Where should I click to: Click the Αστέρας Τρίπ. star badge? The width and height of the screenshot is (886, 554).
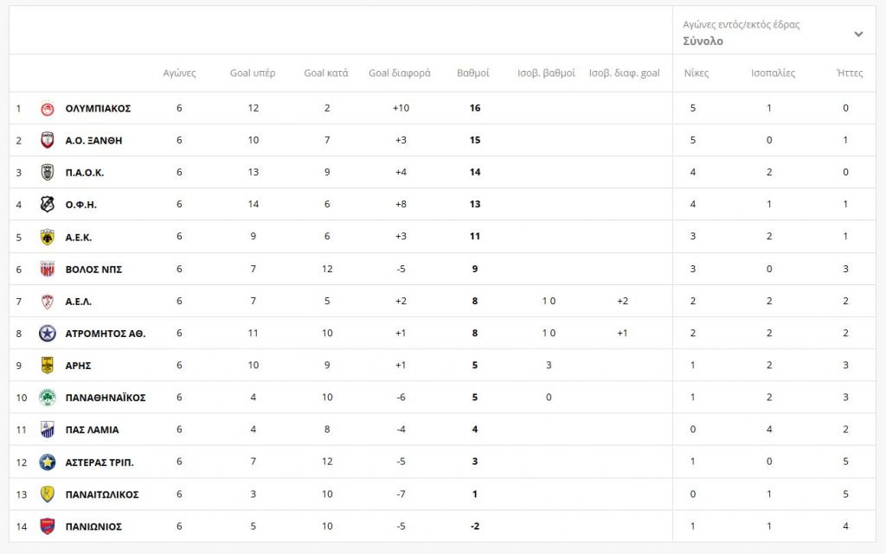pyautogui.click(x=48, y=462)
